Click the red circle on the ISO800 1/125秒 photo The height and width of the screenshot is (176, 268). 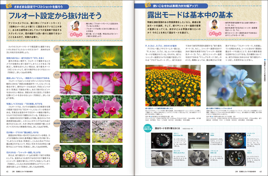pyautogui.click(x=120, y=165)
